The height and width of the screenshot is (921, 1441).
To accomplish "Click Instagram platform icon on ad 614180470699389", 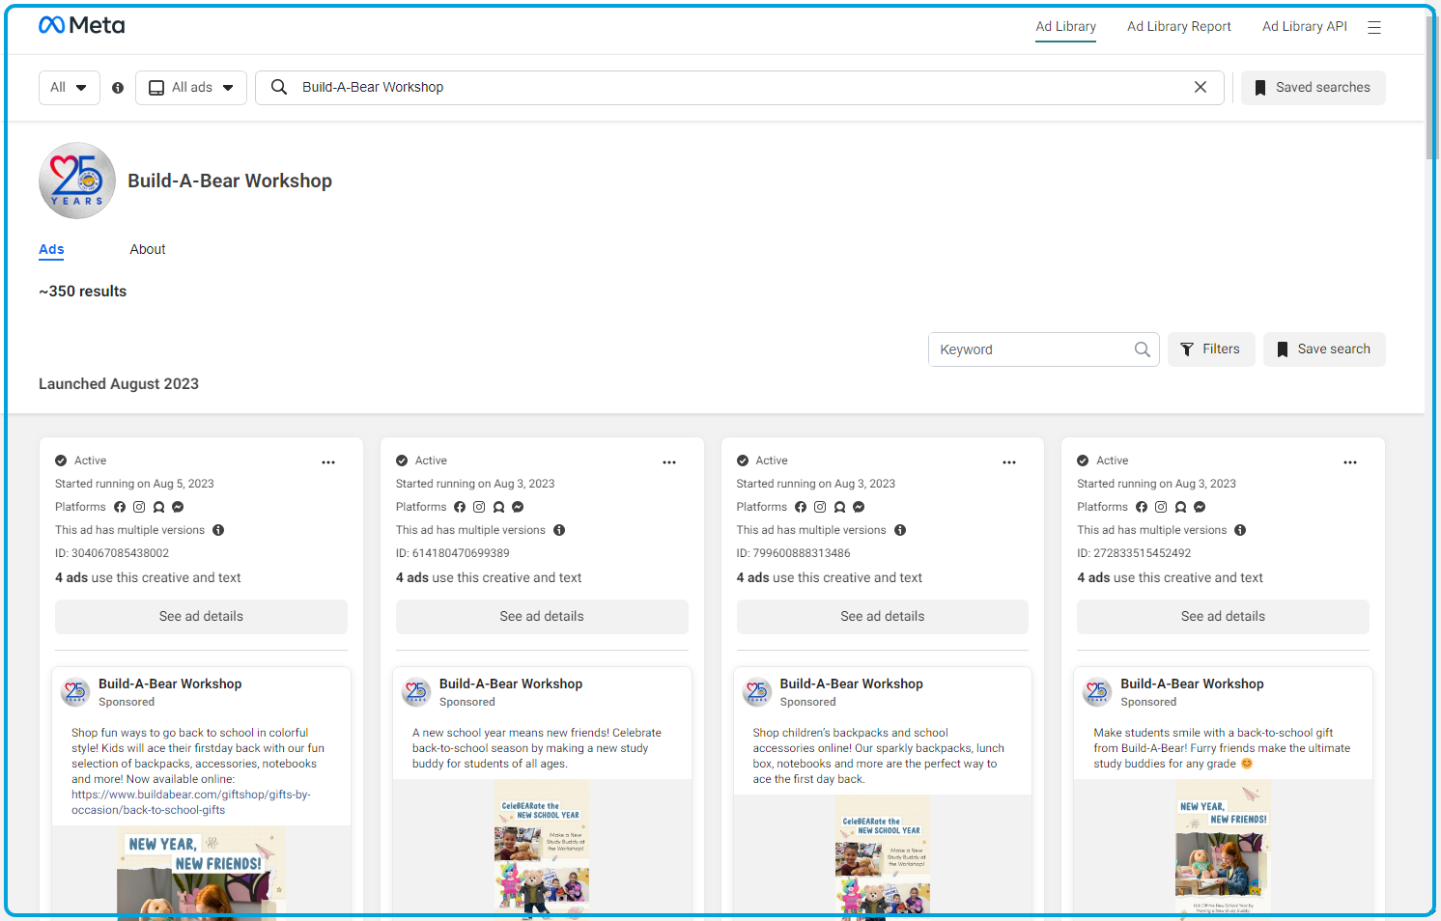I will [479, 507].
